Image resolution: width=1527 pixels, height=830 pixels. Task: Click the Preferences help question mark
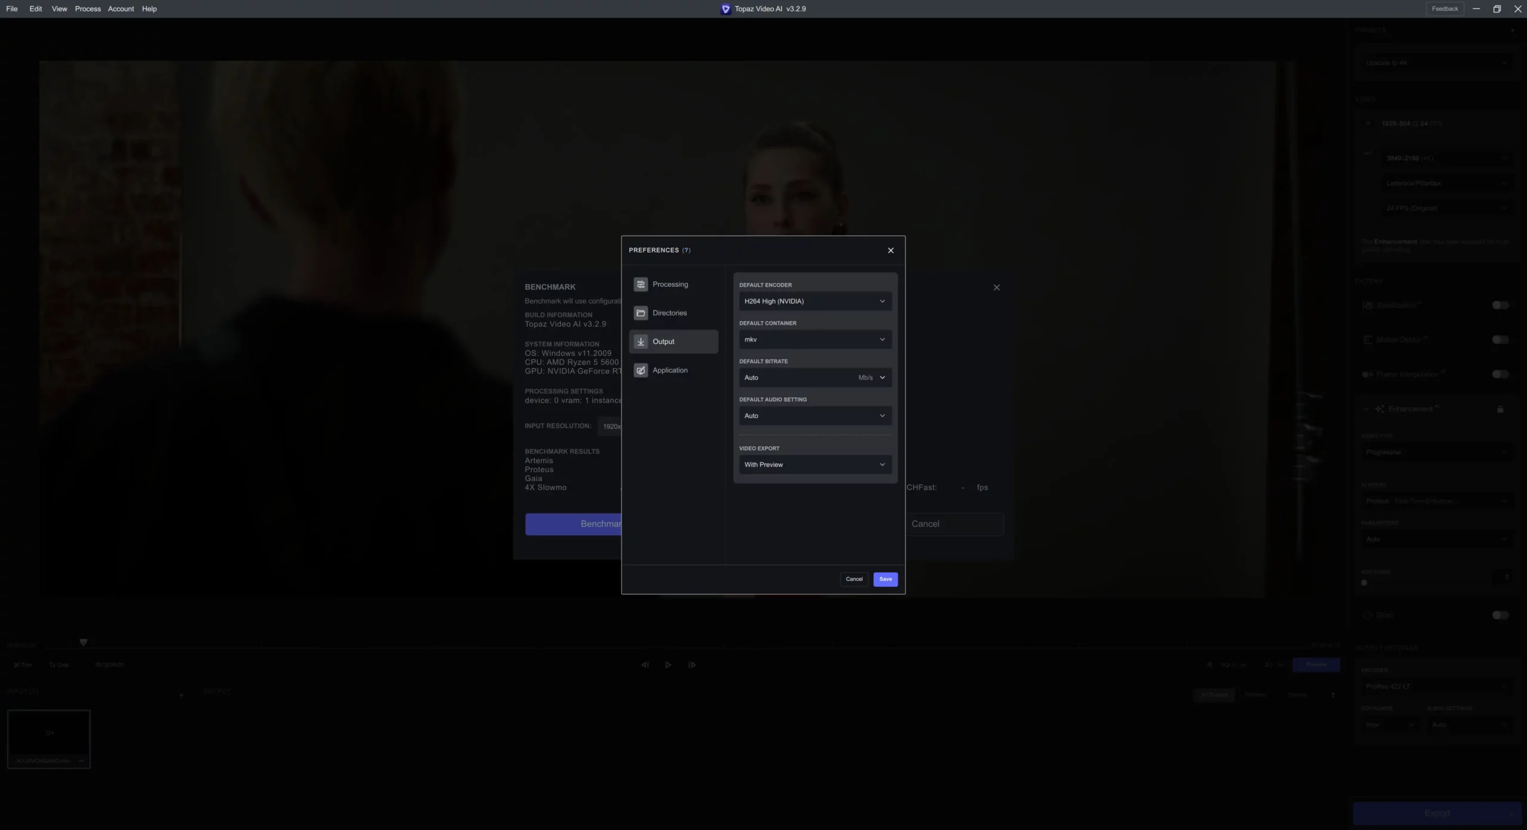pyautogui.click(x=687, y=250)
